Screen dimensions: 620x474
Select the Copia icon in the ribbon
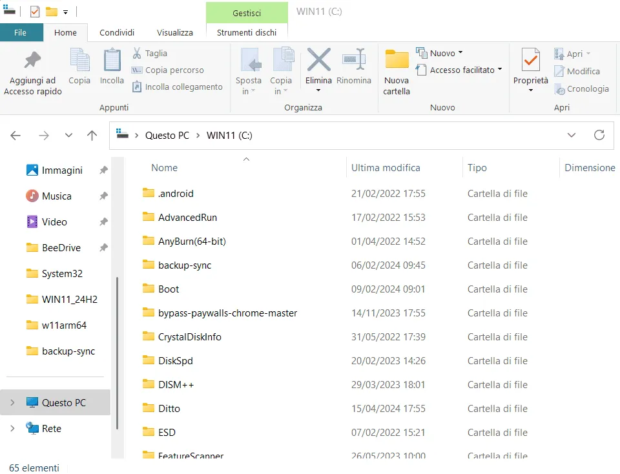[79, 65]
